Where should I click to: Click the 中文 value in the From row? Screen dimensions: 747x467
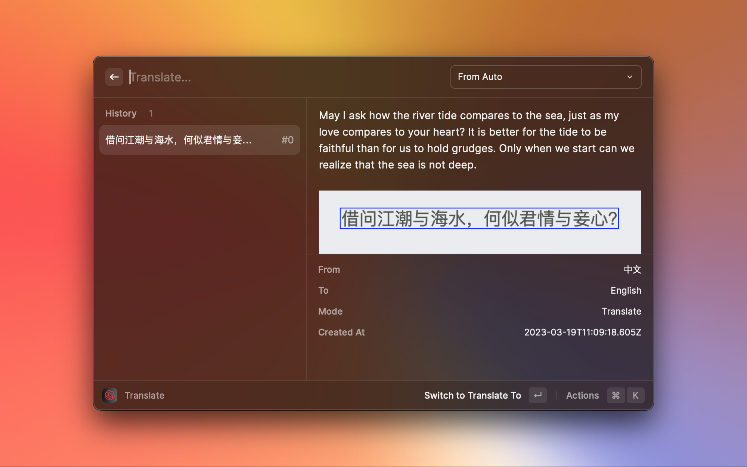(632, 269)
